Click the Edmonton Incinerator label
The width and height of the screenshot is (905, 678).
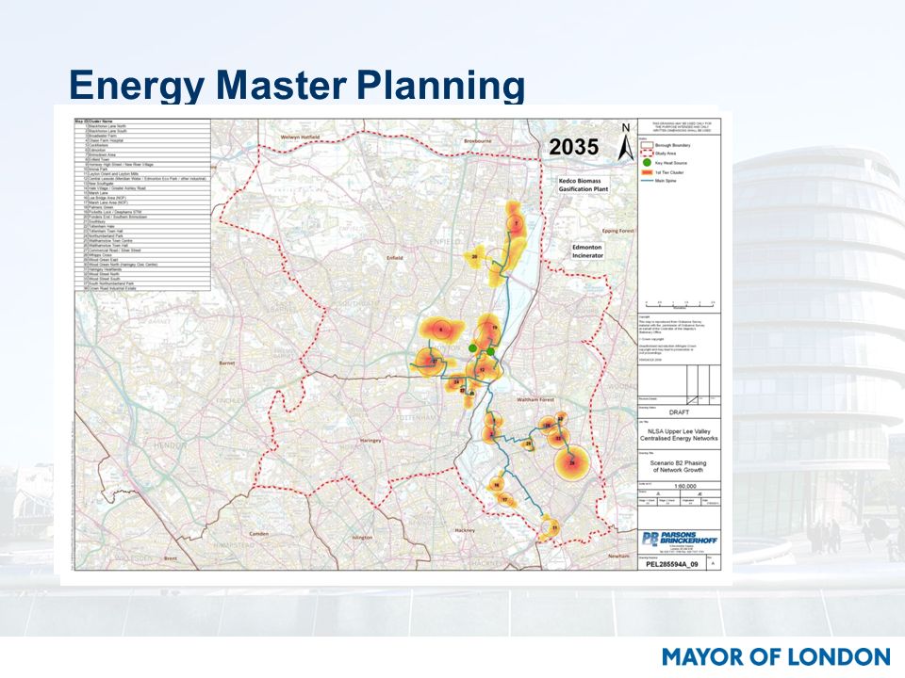(587, 250)
